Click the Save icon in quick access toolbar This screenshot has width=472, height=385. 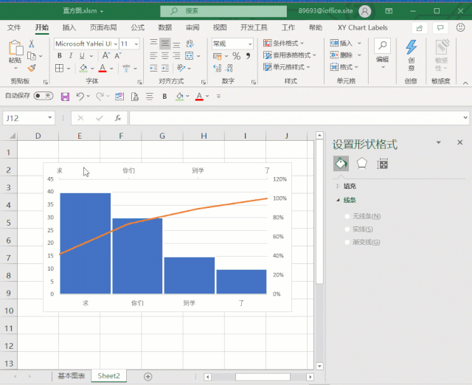pos(65,97)
